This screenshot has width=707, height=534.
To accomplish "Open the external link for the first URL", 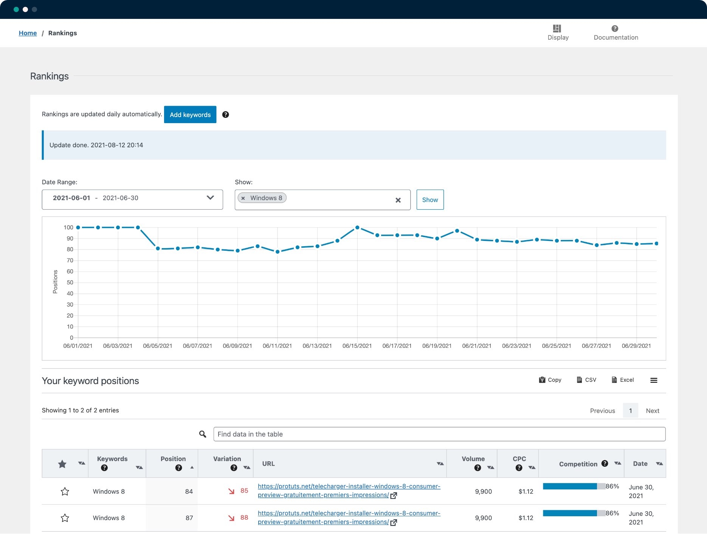I will click(394, 495).
